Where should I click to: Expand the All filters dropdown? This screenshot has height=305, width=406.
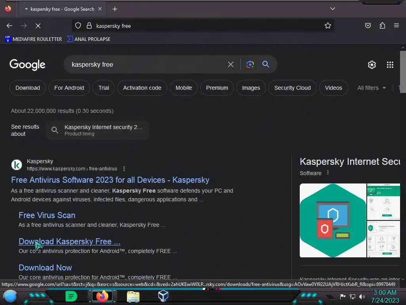point(372,88)
